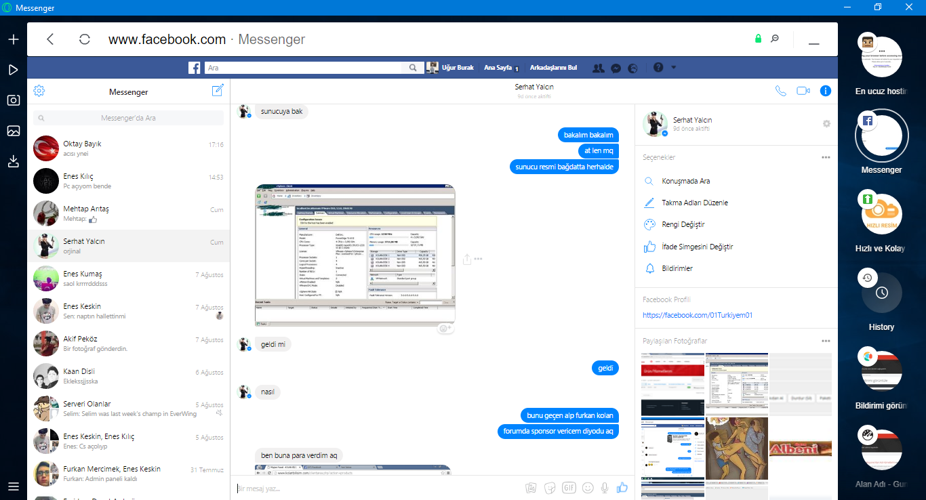Screen dimensions: 926x500
Task: Expand the Seçenekler three-dot menu
Action: pos(826,157)
